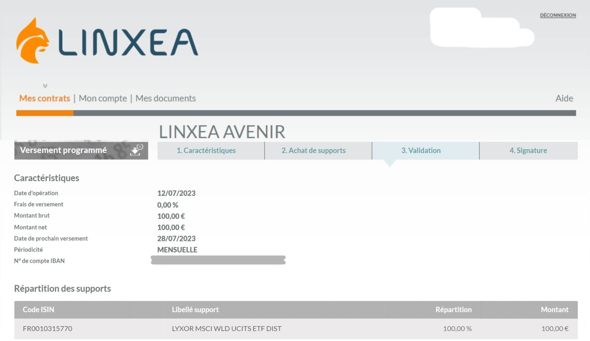Click the LINXEA AVENIR contract title

(222, 132)
